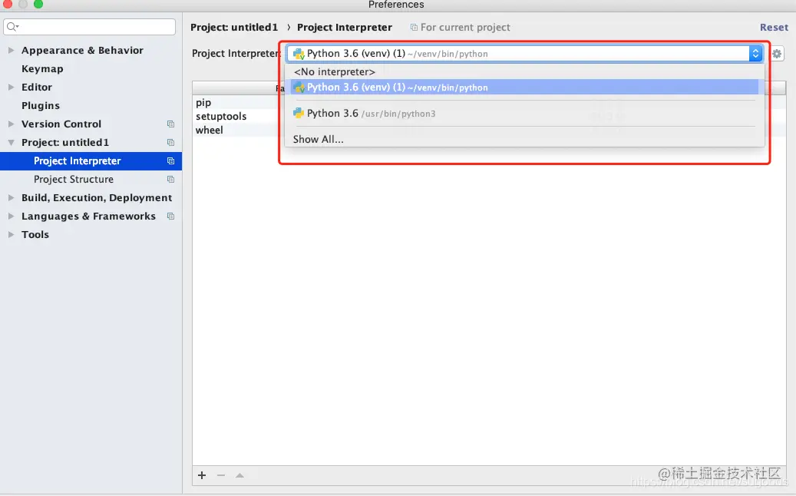This screenshot has width=796, height=496.
Task: Click the Python icon of /usr/bin/python3 option
Action: (299, 113)
